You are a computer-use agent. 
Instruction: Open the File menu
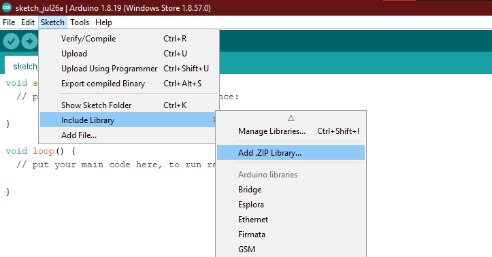[x=9, y=22]
